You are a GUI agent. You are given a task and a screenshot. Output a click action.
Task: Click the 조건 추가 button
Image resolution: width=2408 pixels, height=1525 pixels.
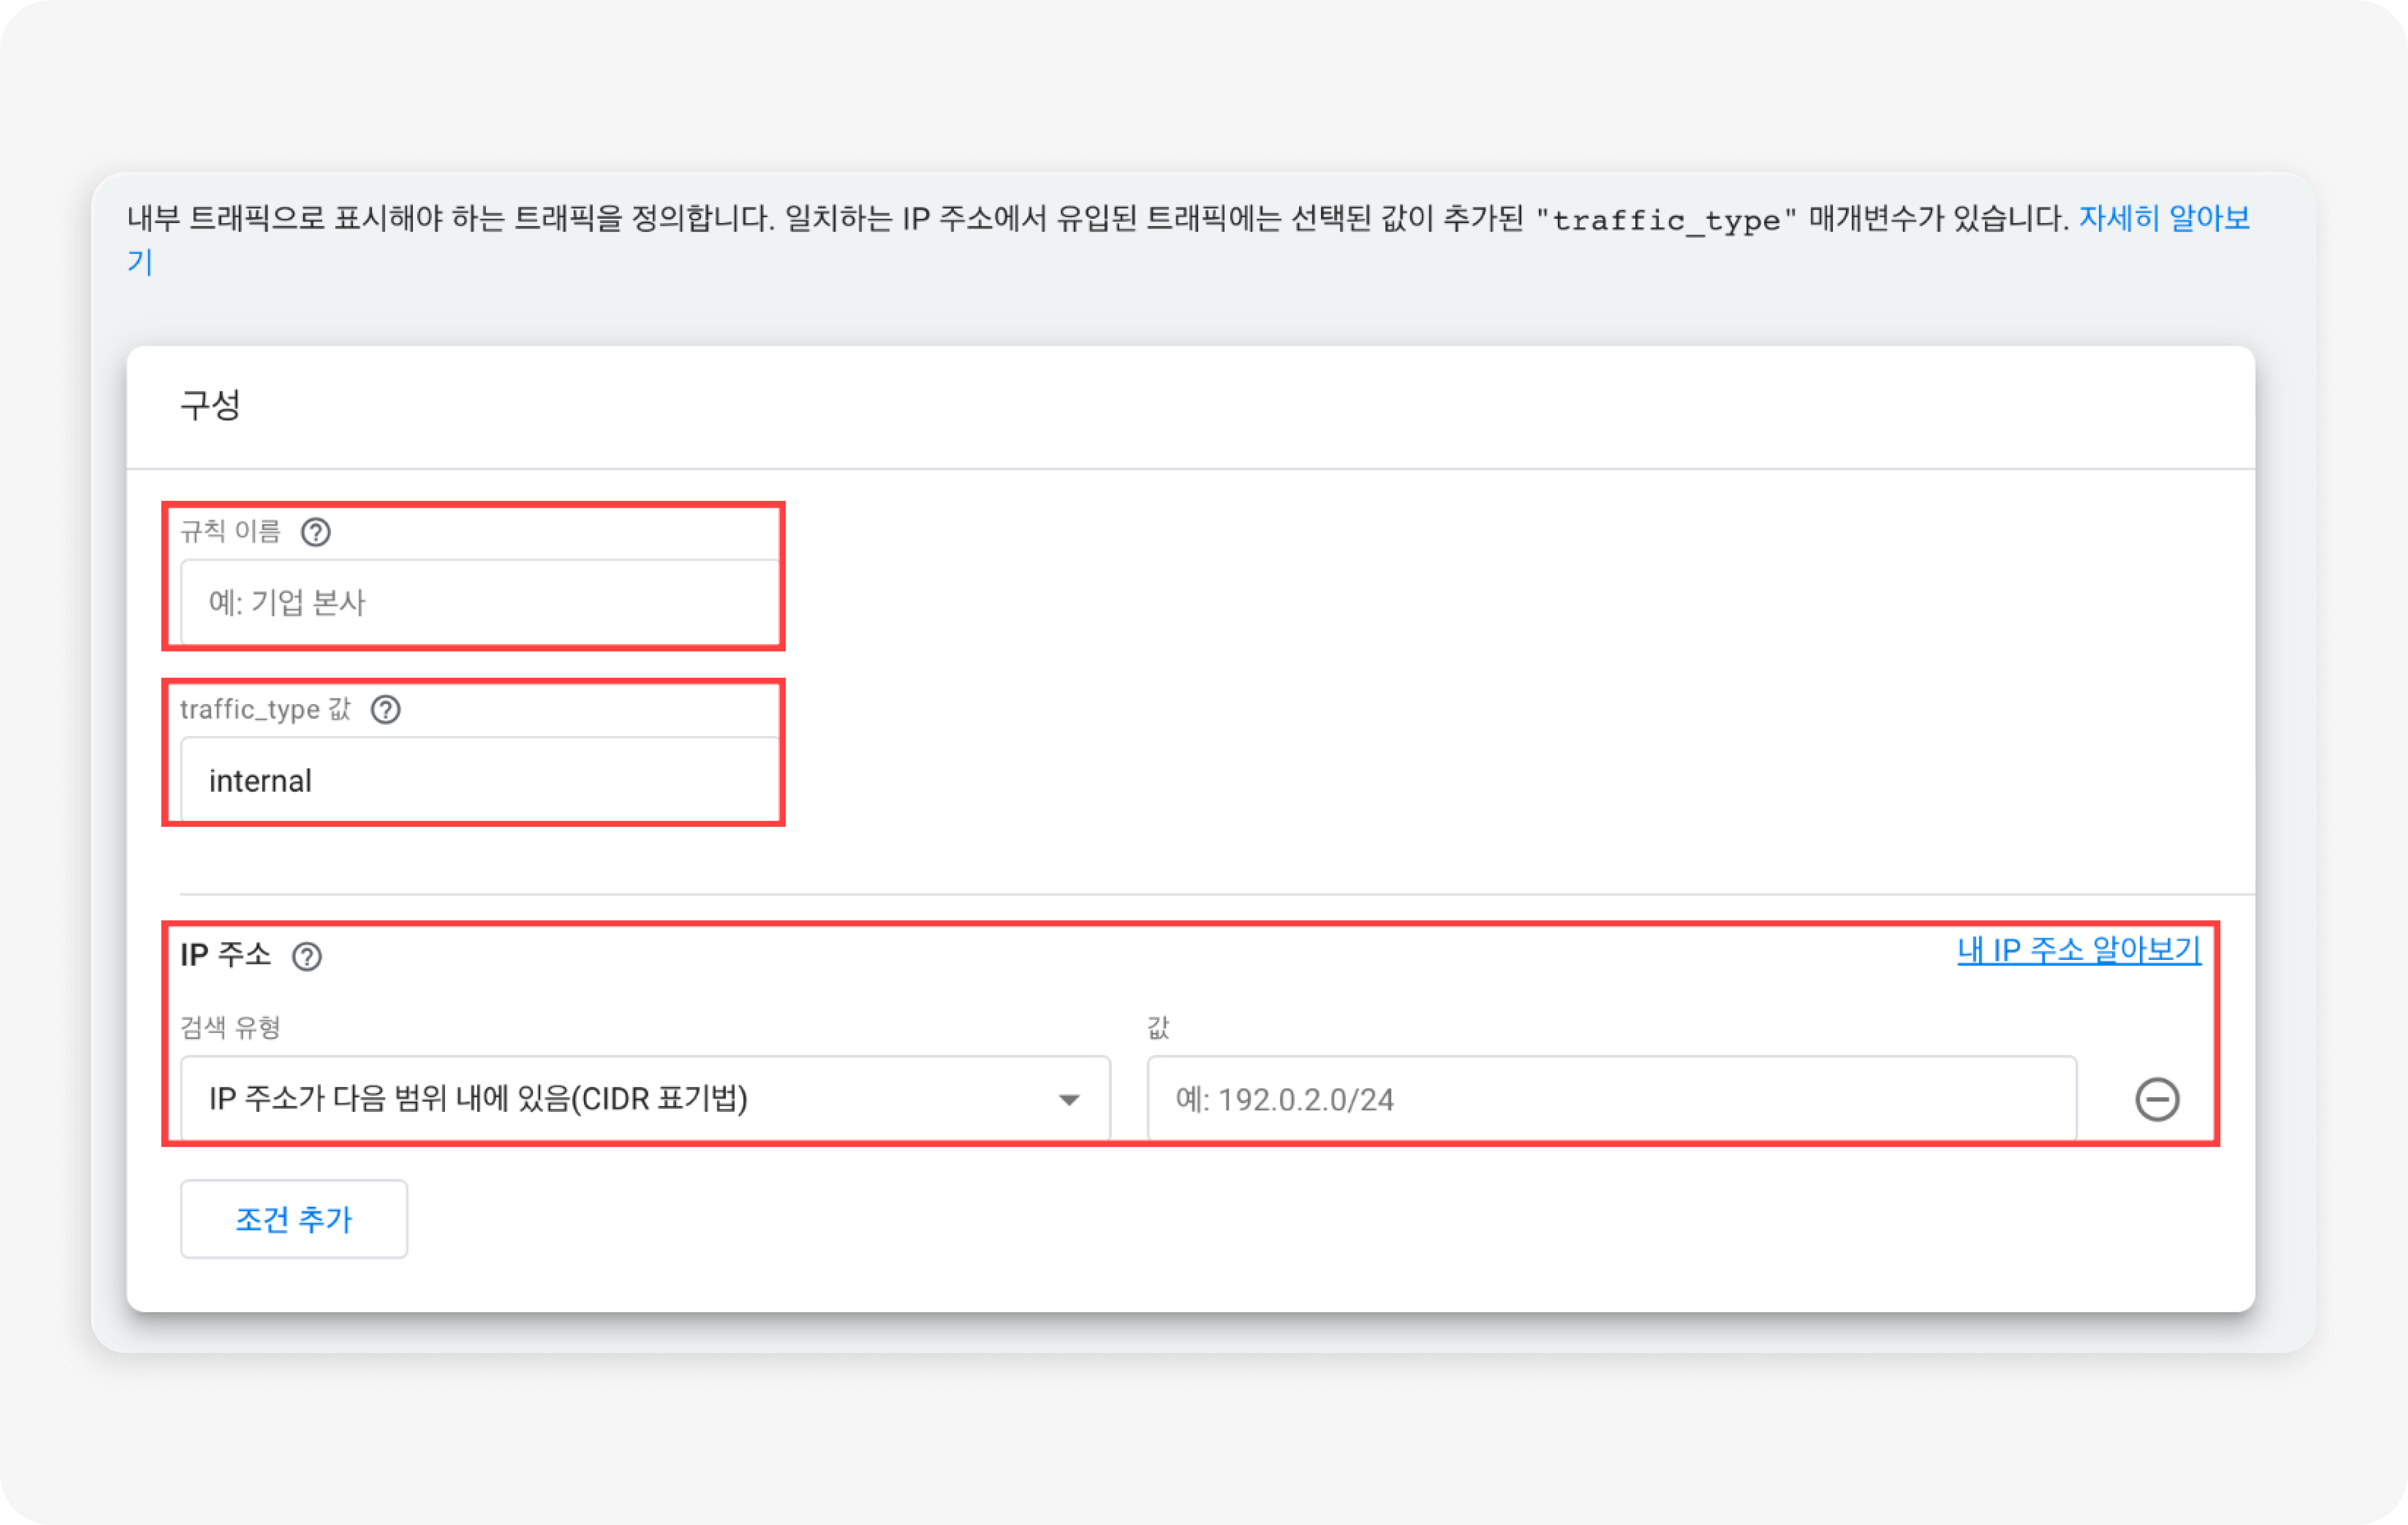tap(294, 1219)
